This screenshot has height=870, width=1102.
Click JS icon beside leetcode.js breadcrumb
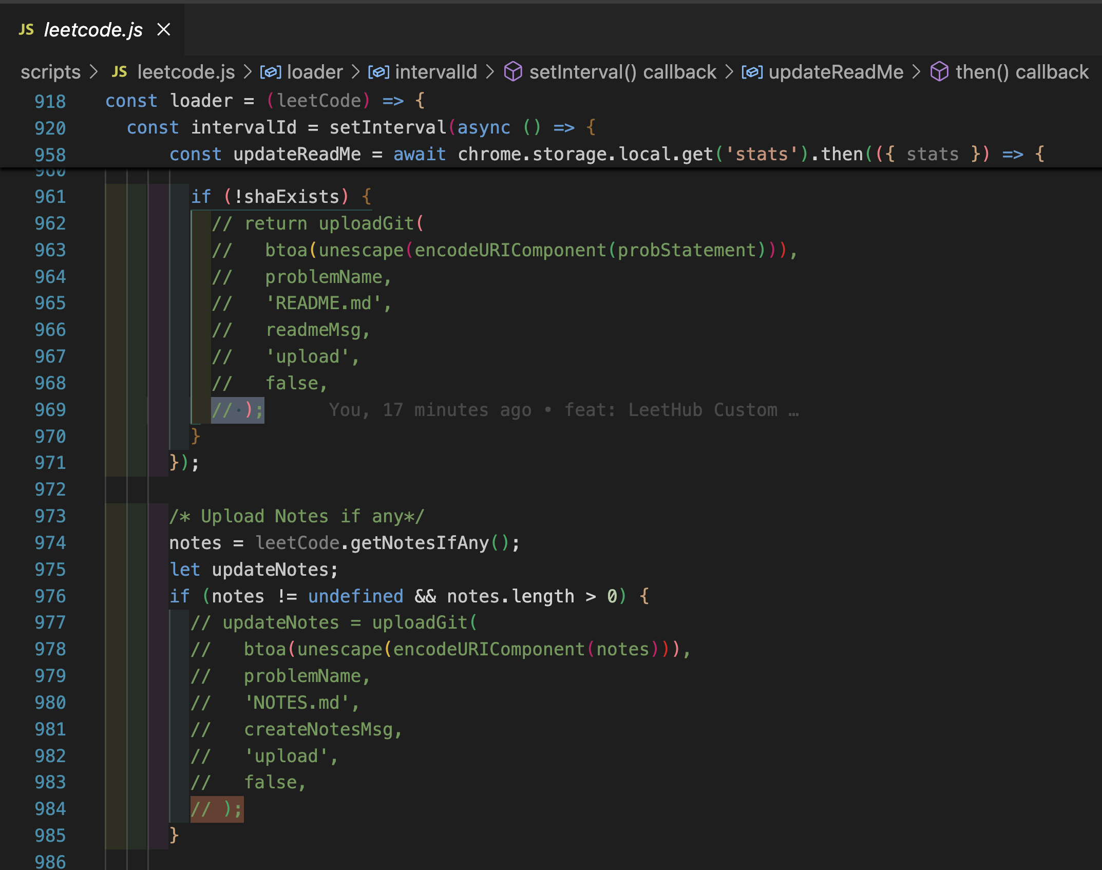coord(119,72)
